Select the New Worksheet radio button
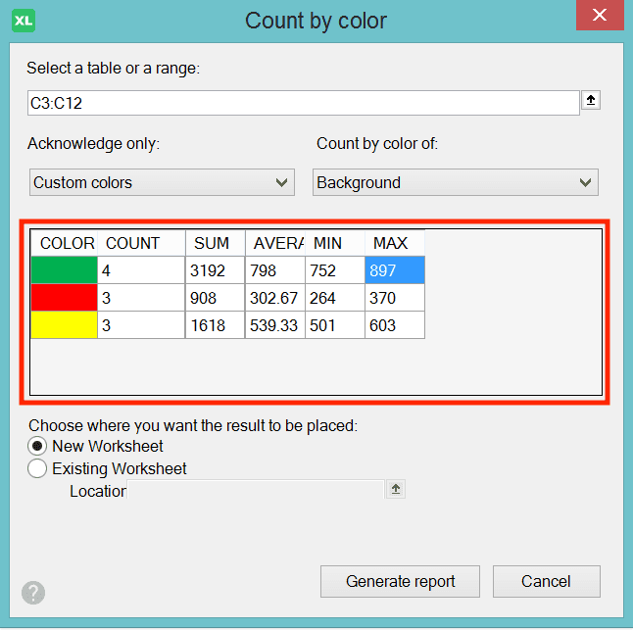 coord(37,446)
